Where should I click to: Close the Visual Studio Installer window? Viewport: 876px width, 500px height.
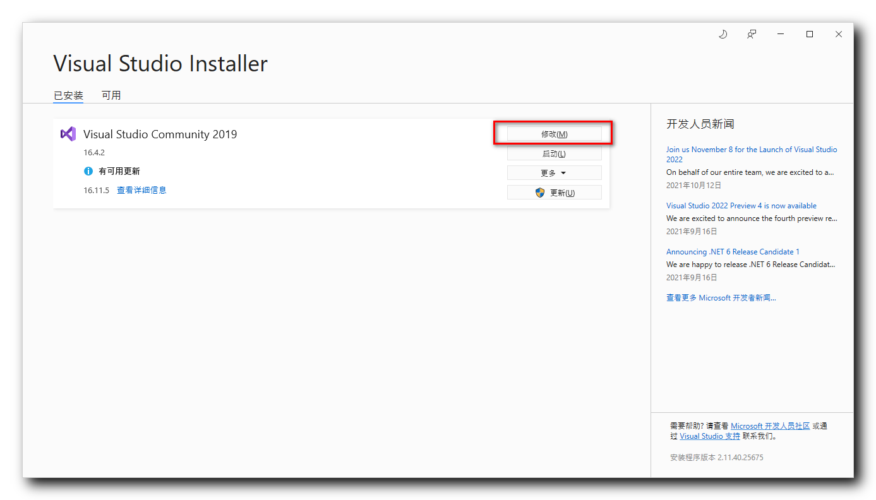point(839,34)
